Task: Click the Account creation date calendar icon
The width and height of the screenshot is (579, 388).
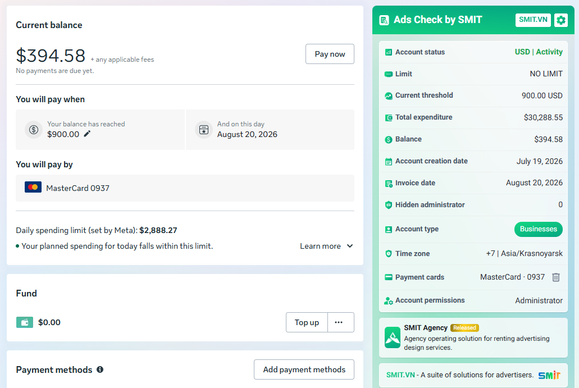Action: [389, 161]
